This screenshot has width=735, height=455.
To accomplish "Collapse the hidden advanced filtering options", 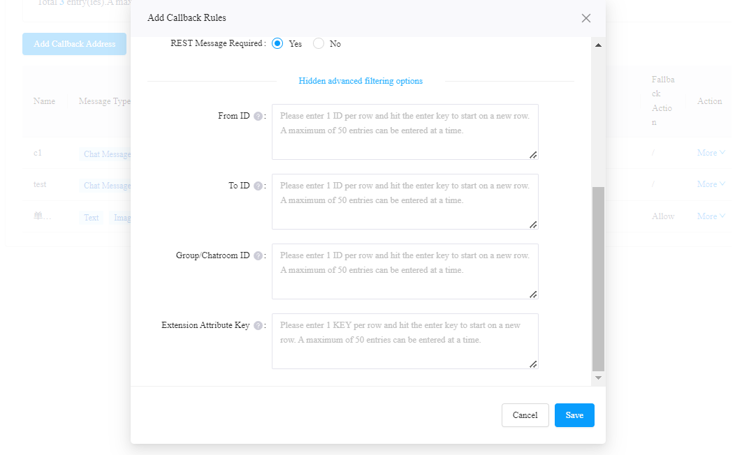I will (x=361, y=81).
